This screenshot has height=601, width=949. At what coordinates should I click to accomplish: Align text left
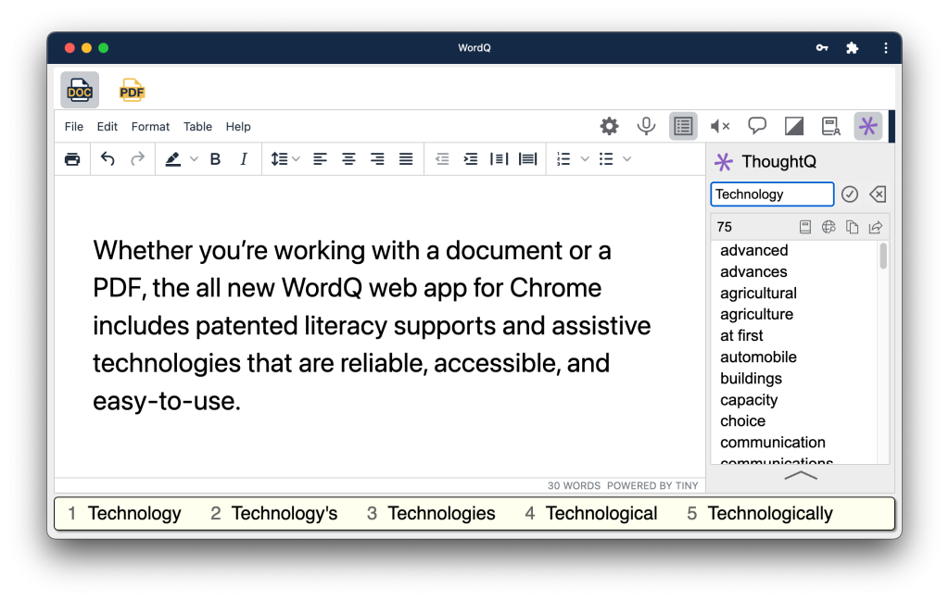click(320, 159)
